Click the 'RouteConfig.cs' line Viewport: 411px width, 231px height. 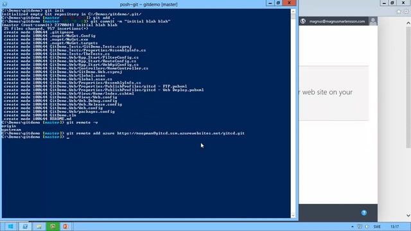click(x=70, y=61)
